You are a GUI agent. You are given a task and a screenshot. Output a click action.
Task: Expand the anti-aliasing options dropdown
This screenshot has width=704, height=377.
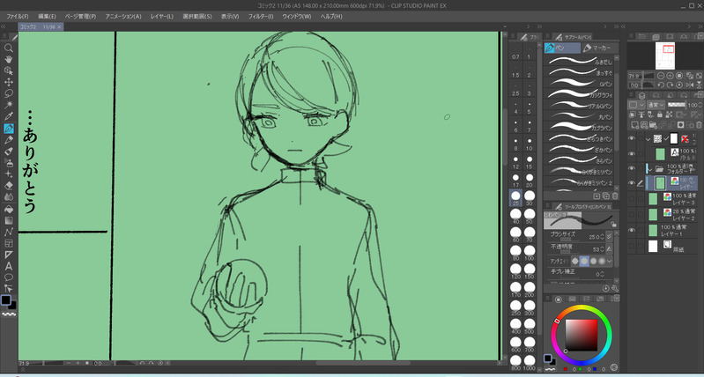(x=609, y=261)
